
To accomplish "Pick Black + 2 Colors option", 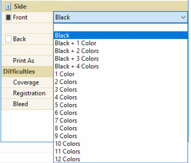I will [120, 51].
